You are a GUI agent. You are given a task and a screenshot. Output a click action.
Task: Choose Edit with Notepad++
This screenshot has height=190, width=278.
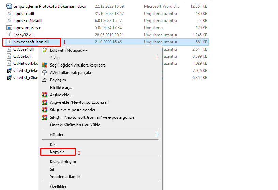[69, 50]
